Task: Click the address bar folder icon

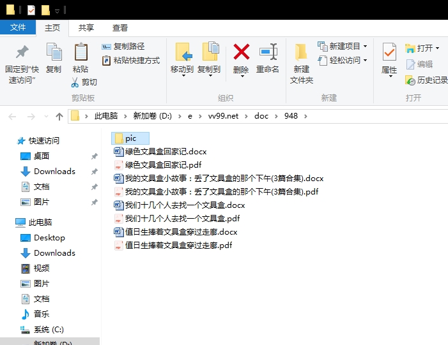Action: coord(75,116)
